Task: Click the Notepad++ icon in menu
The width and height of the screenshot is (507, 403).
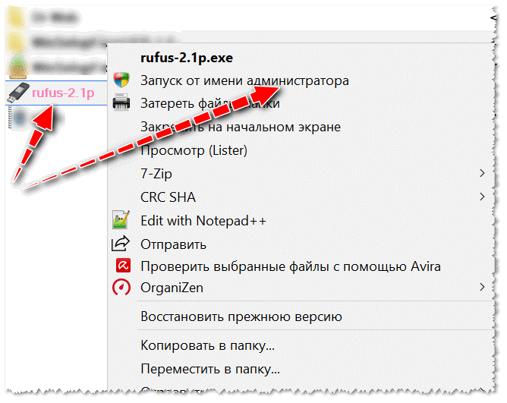Action: click(x=121, y=219)
